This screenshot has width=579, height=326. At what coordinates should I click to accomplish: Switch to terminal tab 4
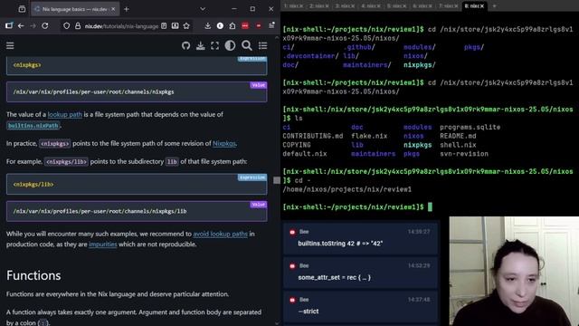tap(371, 6)
